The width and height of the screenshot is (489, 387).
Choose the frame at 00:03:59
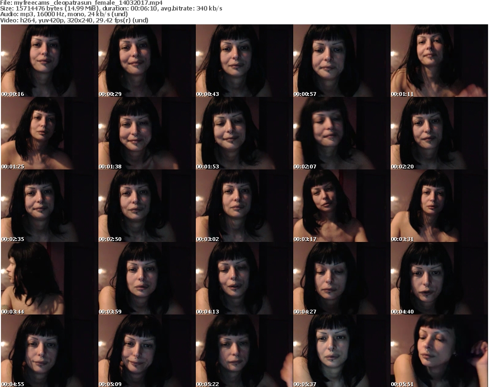(x=147, y=279)
